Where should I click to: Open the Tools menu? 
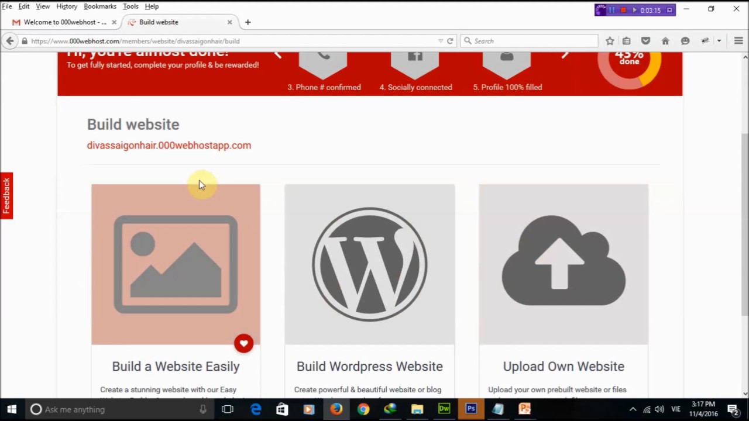(x=130, y=6)
